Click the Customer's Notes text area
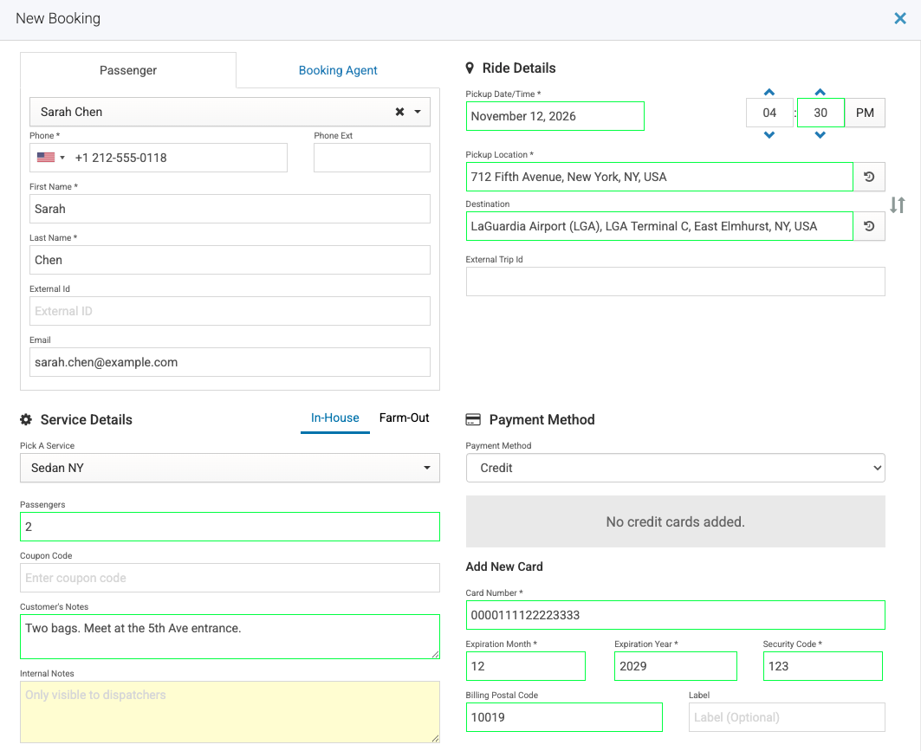 pos(230,637)
